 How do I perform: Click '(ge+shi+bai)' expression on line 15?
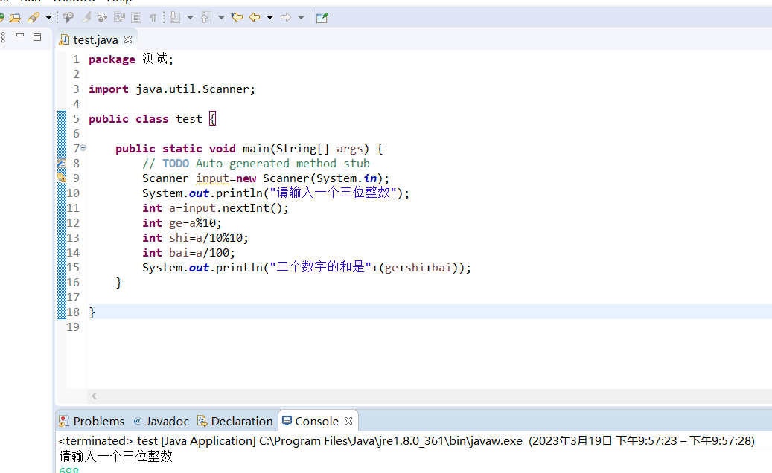coord(418,268)
